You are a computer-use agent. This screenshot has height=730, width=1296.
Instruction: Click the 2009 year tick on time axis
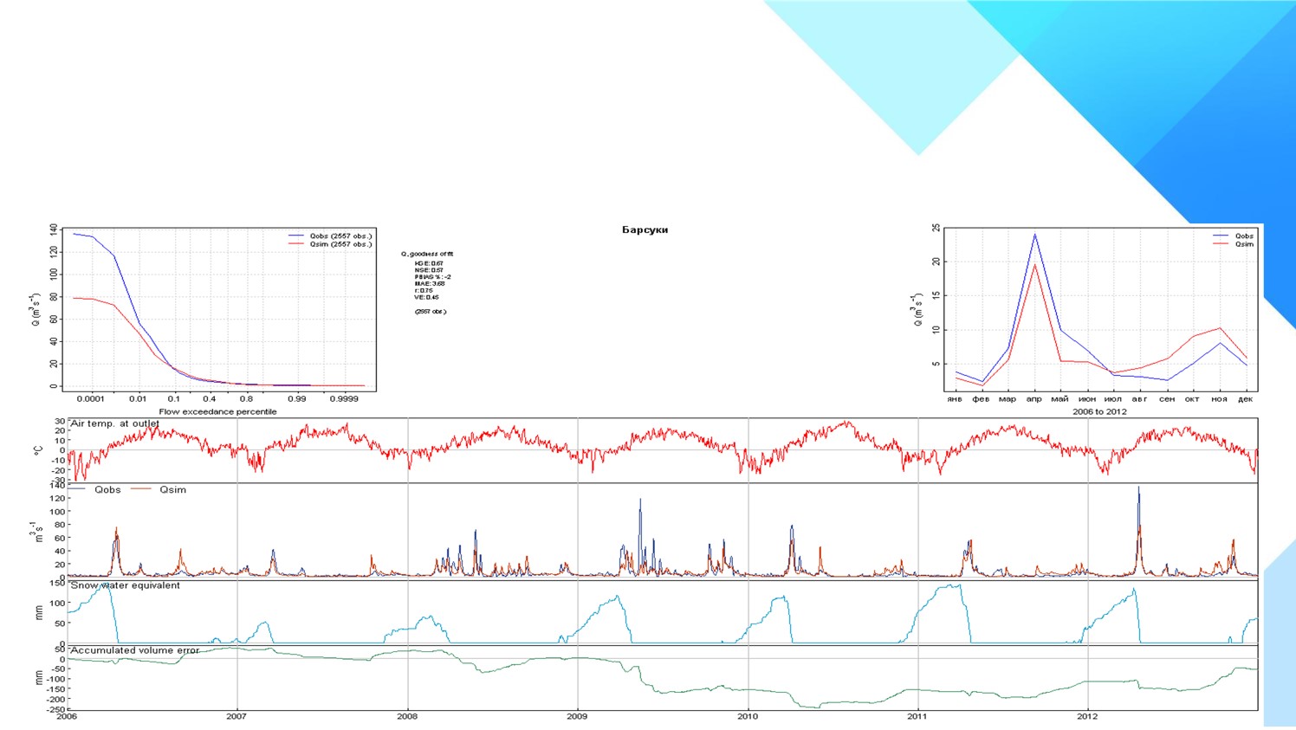pos(577,716)
